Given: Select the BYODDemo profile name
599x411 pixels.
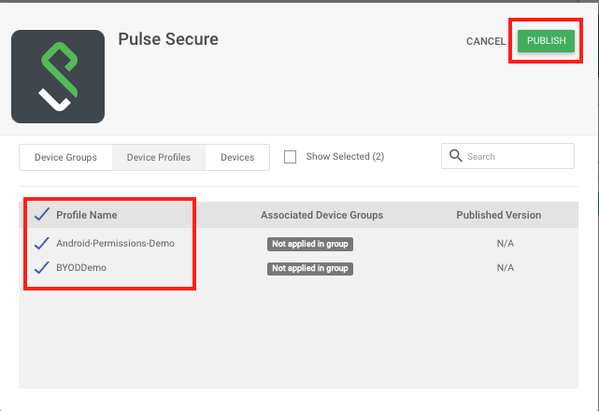Looking at the screenshot, I should click(x=81, y=268).
